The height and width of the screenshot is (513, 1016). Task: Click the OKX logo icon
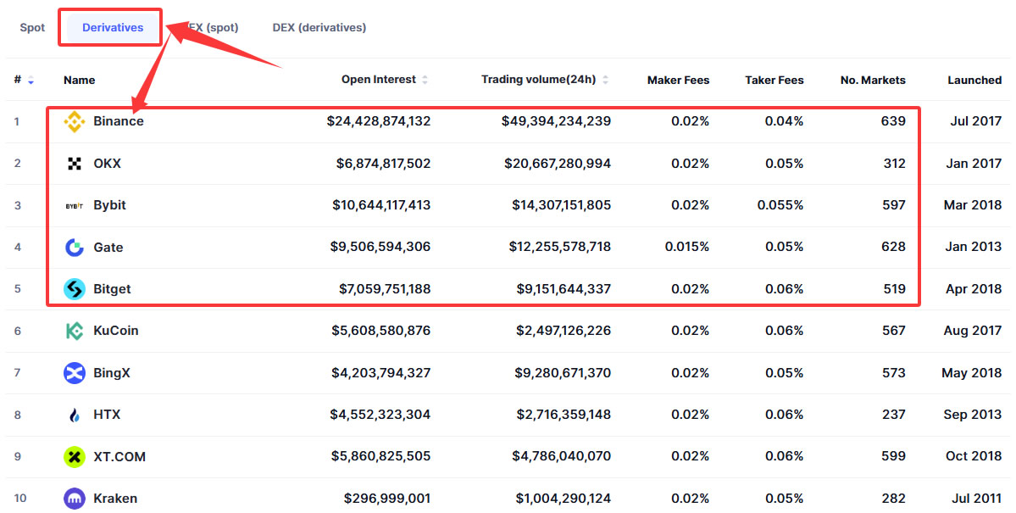(x=75, y=164)
